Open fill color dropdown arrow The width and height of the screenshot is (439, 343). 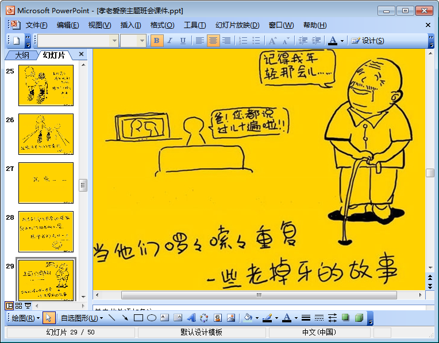[257, 318]
